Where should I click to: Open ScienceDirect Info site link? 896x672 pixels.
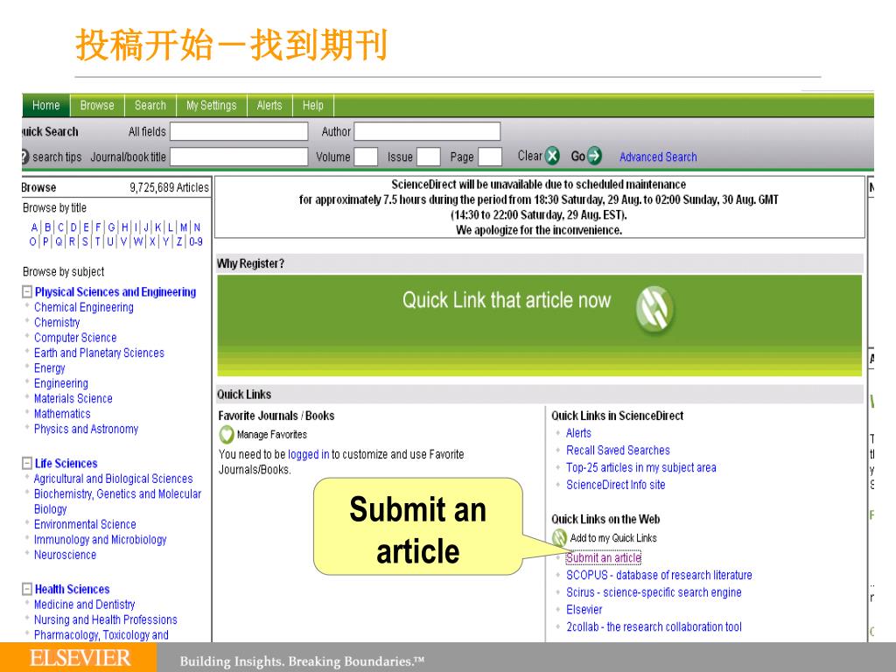click(x=615, y=485)
